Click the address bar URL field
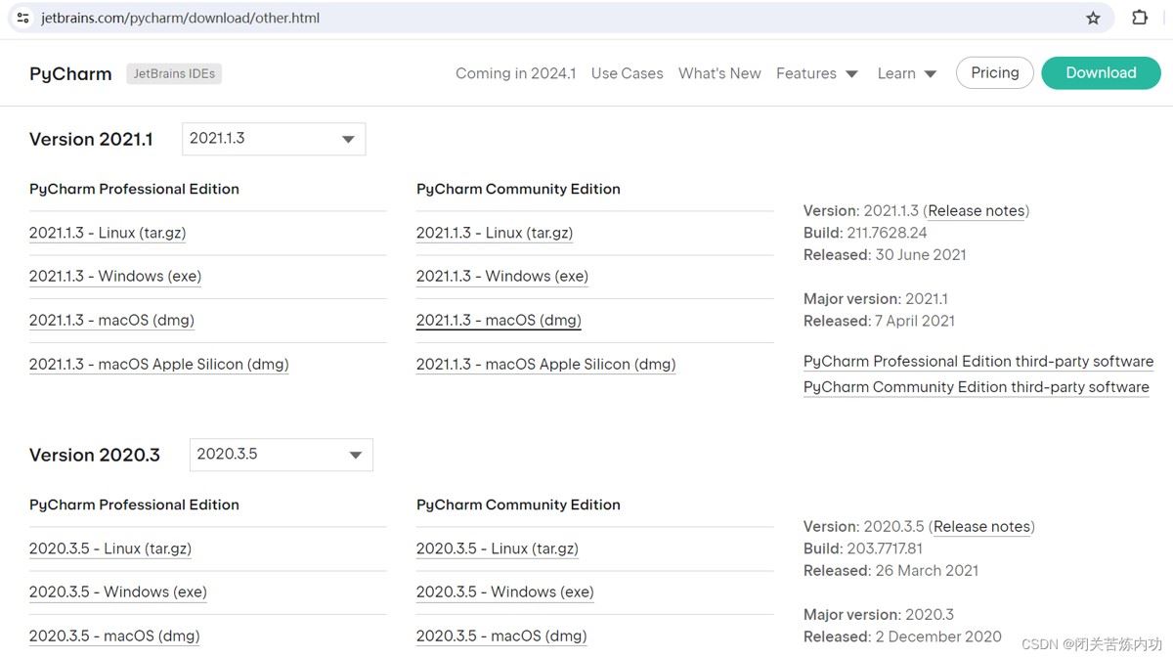Viewport: 1173px width, 658px height. click(x=489, y=18)
